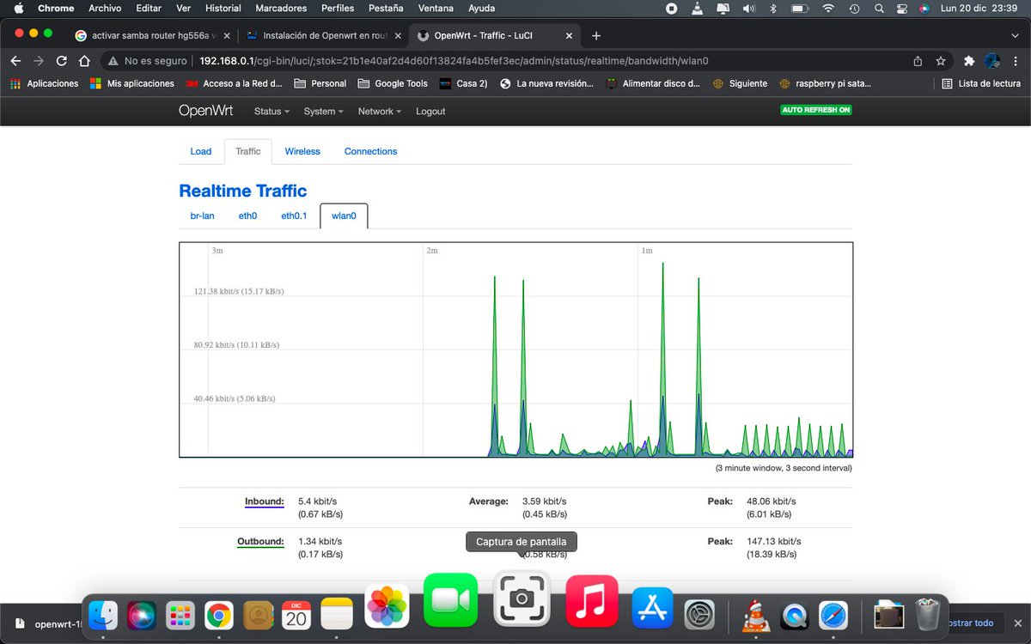Click the browser Back arrow
1031x644 pixels.
click(15, 61)
